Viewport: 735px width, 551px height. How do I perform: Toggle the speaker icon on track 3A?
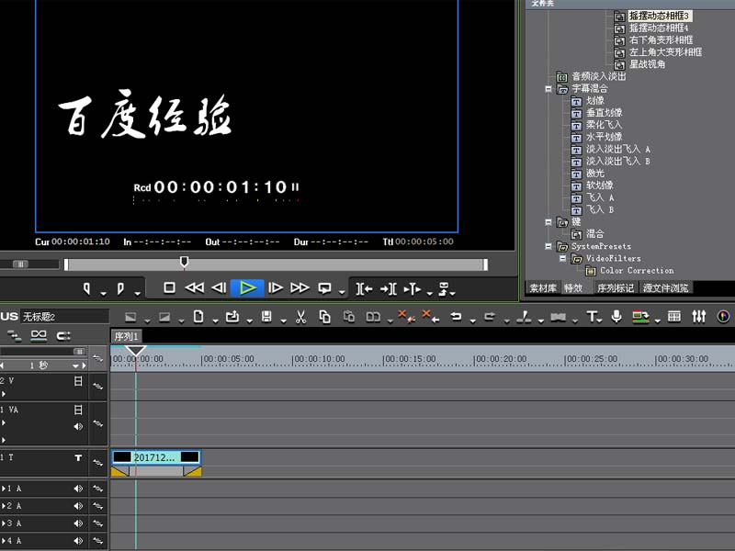(x=79, y=522)
